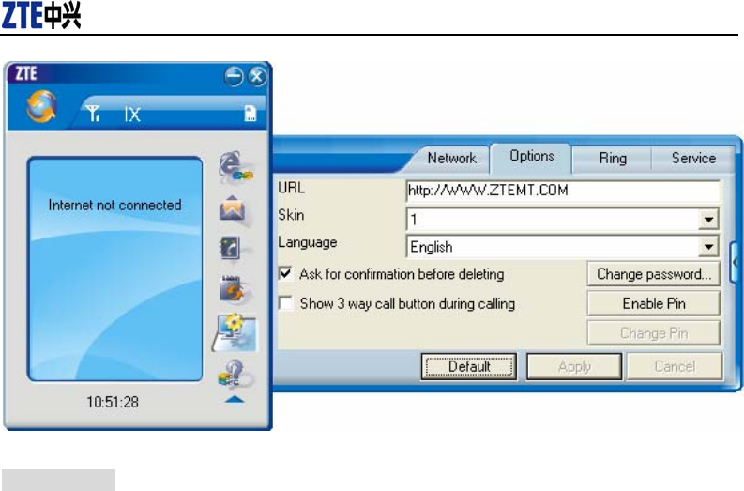Click the Change password button
This screenshot has width=744, height=491.
654,274
